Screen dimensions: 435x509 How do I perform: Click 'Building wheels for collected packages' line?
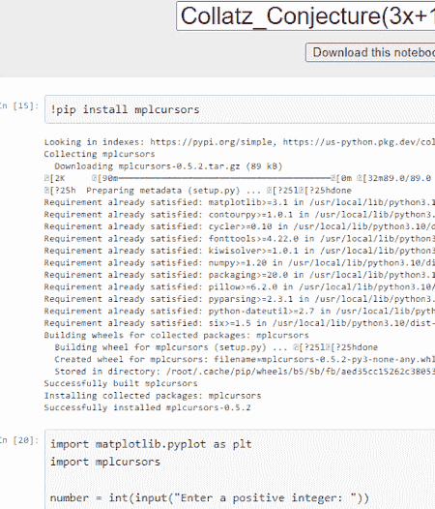[177, 335]
